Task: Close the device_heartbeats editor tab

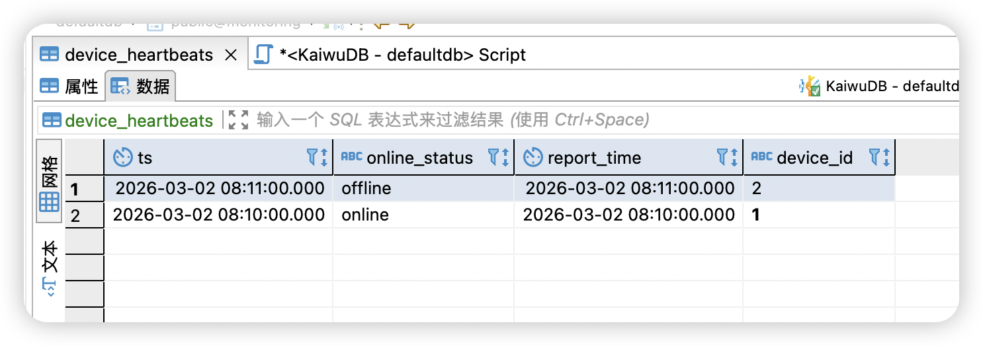Action: [x=231, y=55]
